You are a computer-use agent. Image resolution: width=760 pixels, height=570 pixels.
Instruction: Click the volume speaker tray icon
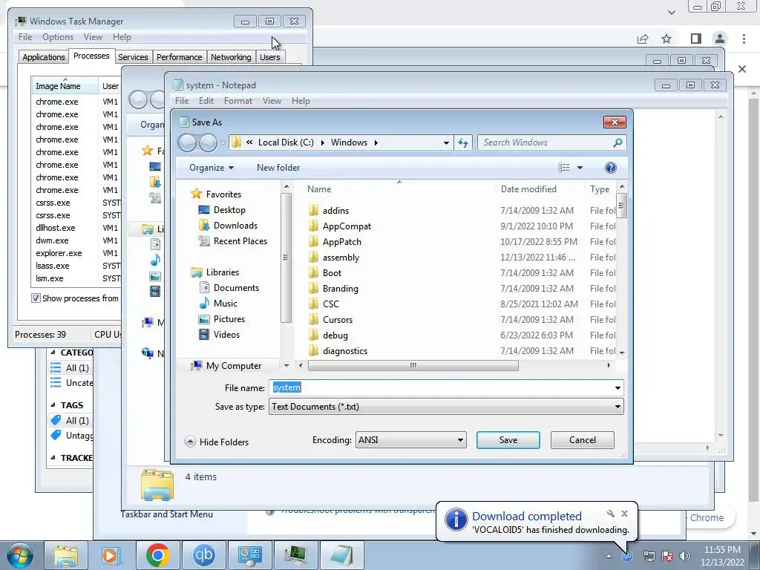685,556
